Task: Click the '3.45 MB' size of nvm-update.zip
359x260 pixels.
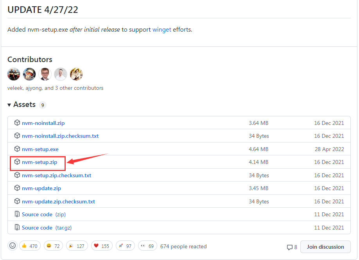Action: tap(258, 188)
